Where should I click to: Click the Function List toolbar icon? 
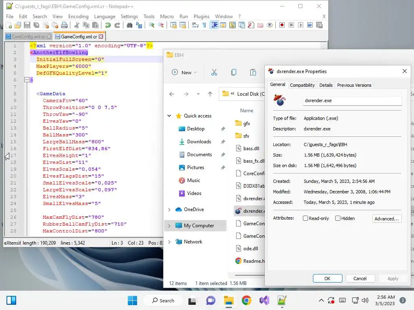[x=251, y=25]
